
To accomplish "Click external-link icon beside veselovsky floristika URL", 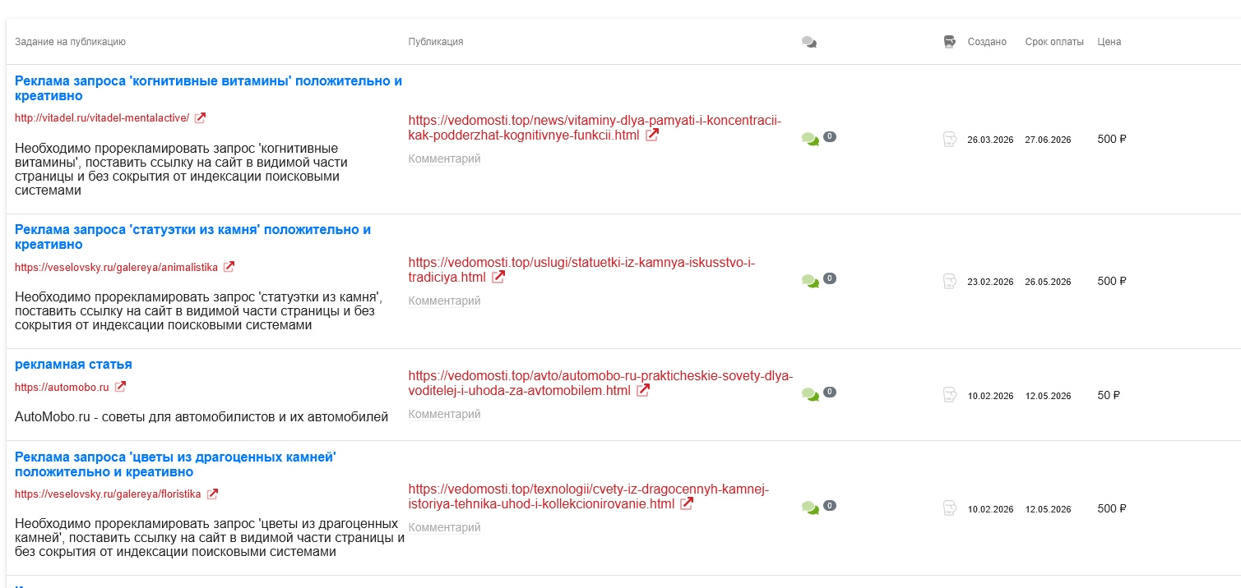I will click(x=213, y=494).
